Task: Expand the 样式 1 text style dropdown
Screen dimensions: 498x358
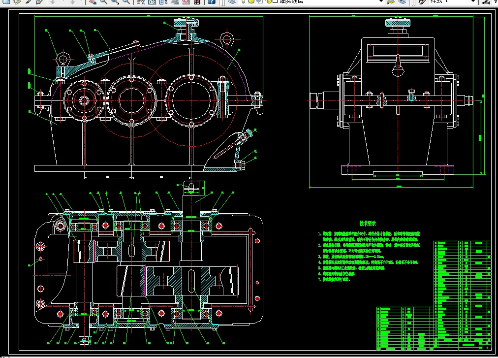Action: (472, 1)
